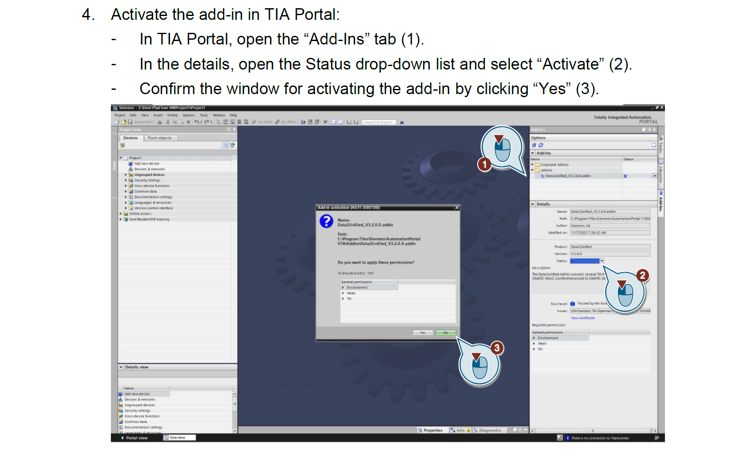Collapse the Add-Ins section header
The width and height of the screenshot is (740, 465).
tap(533, 153)
